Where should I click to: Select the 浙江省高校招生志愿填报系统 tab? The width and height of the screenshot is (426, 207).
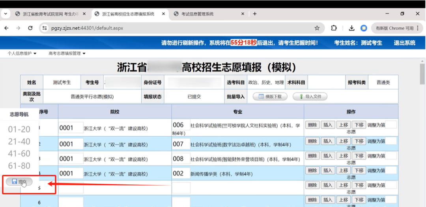[130, 14]
